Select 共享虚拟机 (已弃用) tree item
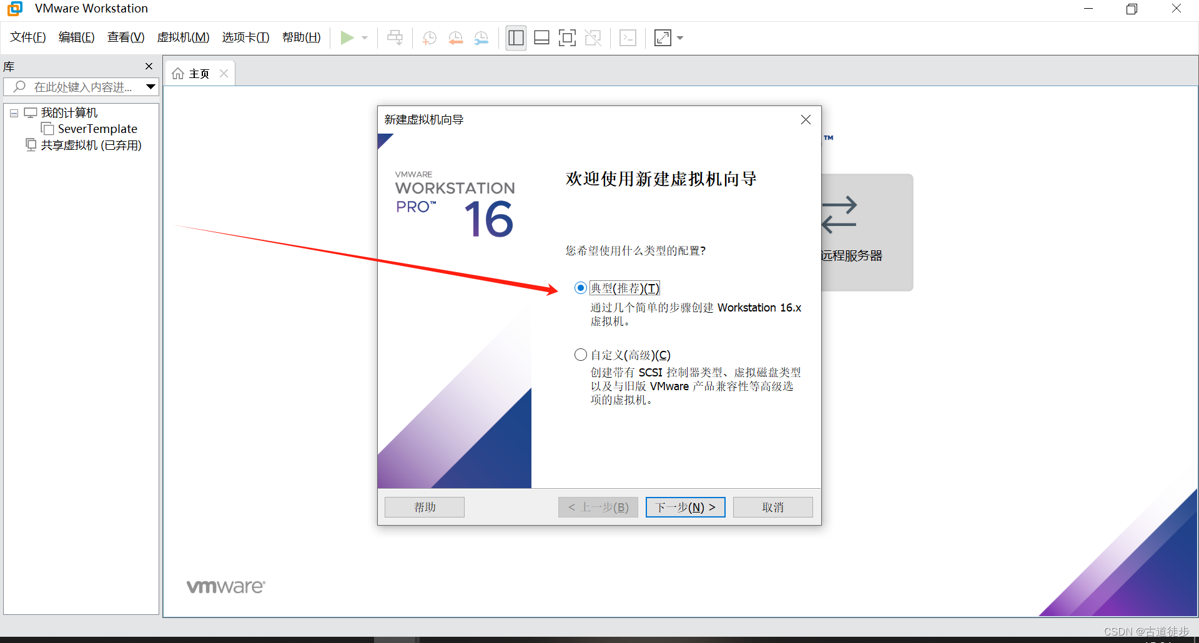This screenshot has width=1199, height=643. point(91,145)
